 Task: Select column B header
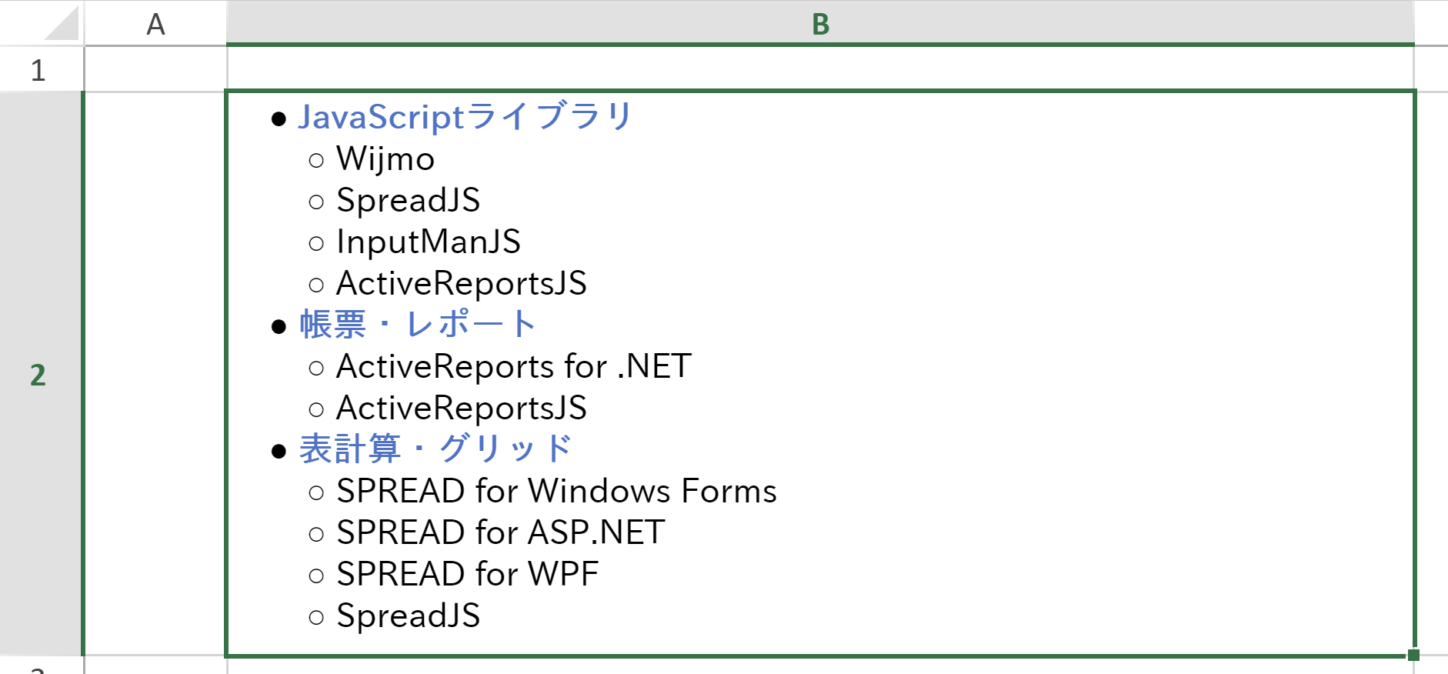tap(820, 23)
